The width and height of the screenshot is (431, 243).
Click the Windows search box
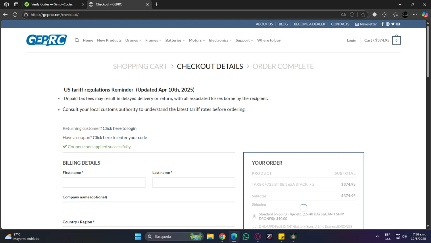tap(174, 237)
